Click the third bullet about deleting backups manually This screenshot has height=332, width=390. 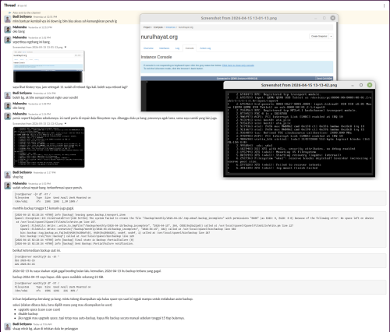click(x=101, y=318)
